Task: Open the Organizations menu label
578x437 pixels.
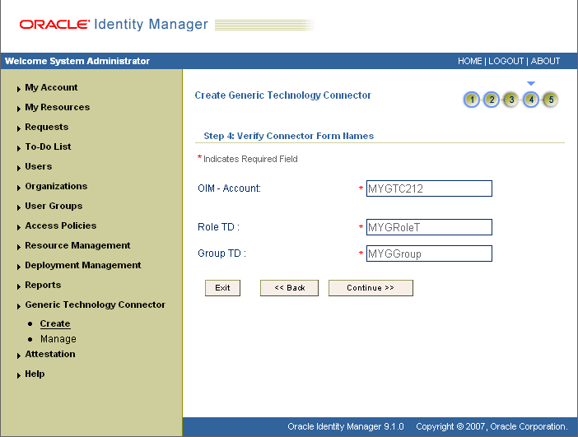Action: click(x=56, y=186)
